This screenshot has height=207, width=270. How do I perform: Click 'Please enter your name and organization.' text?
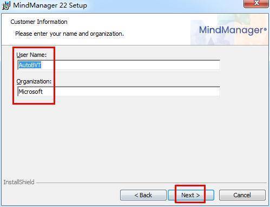[69, 34]
